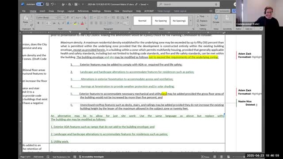Screen dimensions: 283x159
Task: Click Replace in Editing group
Action: [202, 21]
